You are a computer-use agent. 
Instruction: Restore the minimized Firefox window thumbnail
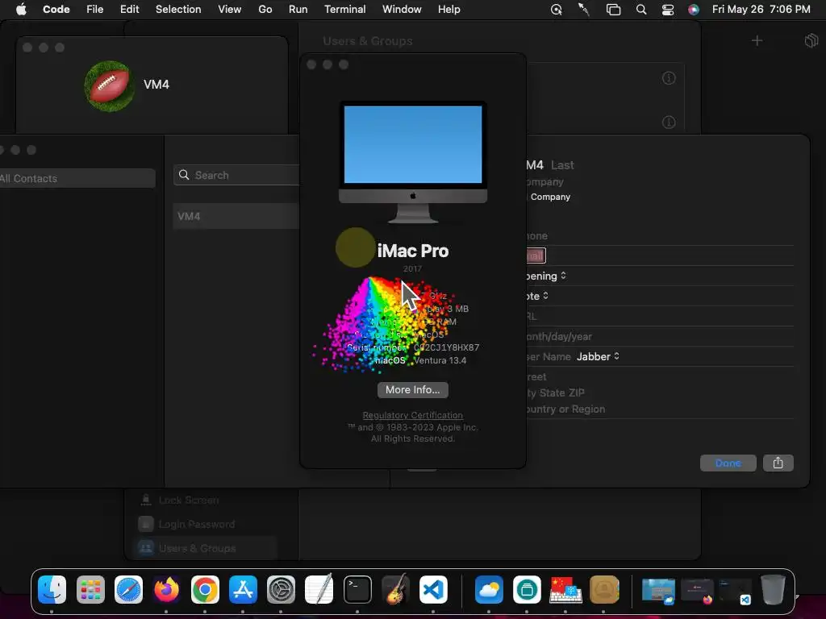(696, 592)
